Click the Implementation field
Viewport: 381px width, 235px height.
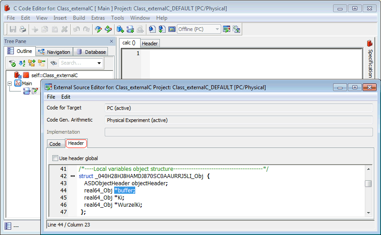pyautogui.click(x=239, y=132)
